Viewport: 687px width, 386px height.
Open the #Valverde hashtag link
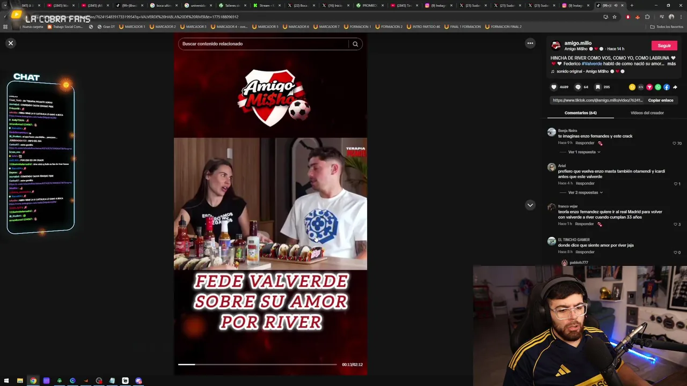(x=591, y=64)
